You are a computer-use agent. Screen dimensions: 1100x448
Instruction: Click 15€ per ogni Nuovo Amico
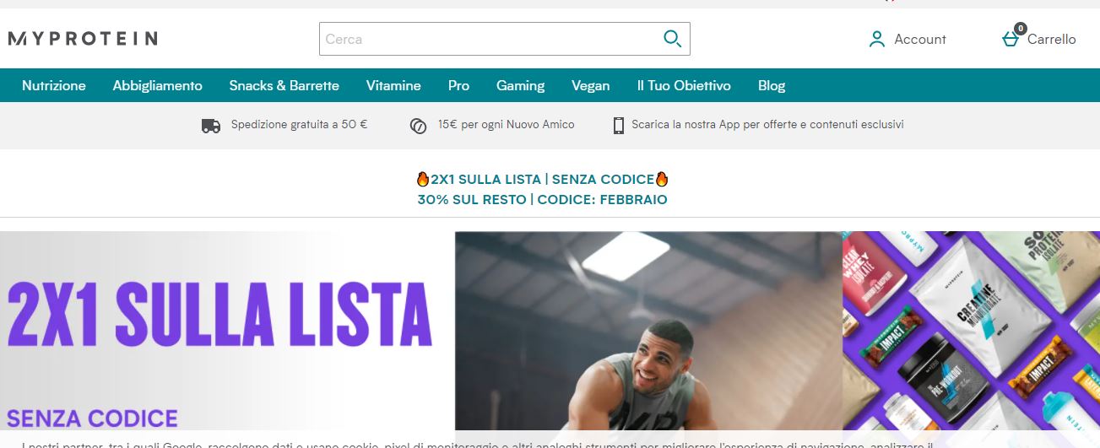507,125
